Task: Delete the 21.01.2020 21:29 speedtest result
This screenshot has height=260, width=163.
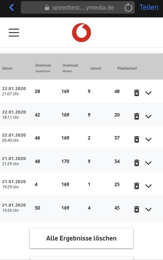Action: click(x=136, y=163)
